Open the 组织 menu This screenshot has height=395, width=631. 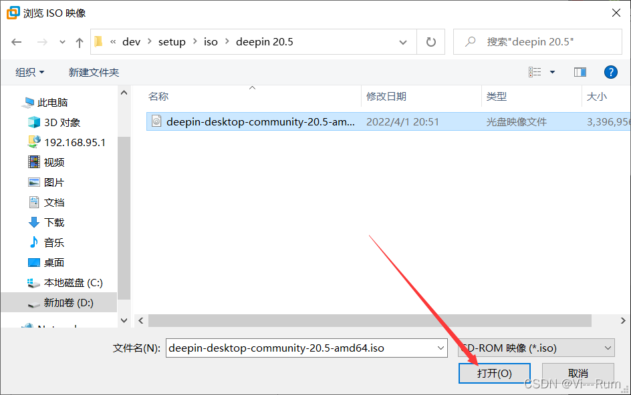(x=30, y=72)
